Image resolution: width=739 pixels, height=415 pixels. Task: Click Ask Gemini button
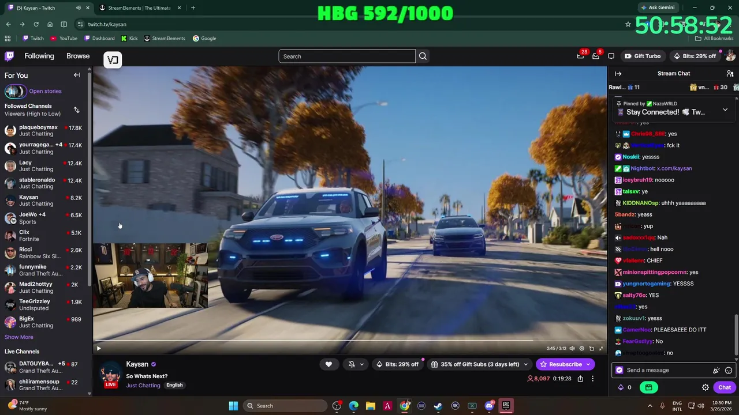point(658,7)
